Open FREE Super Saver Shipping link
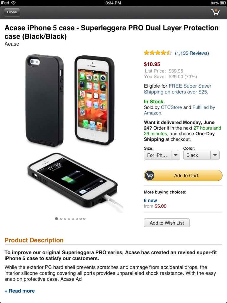227x303 pixels. pyautogui.click(x=178, y=89)
